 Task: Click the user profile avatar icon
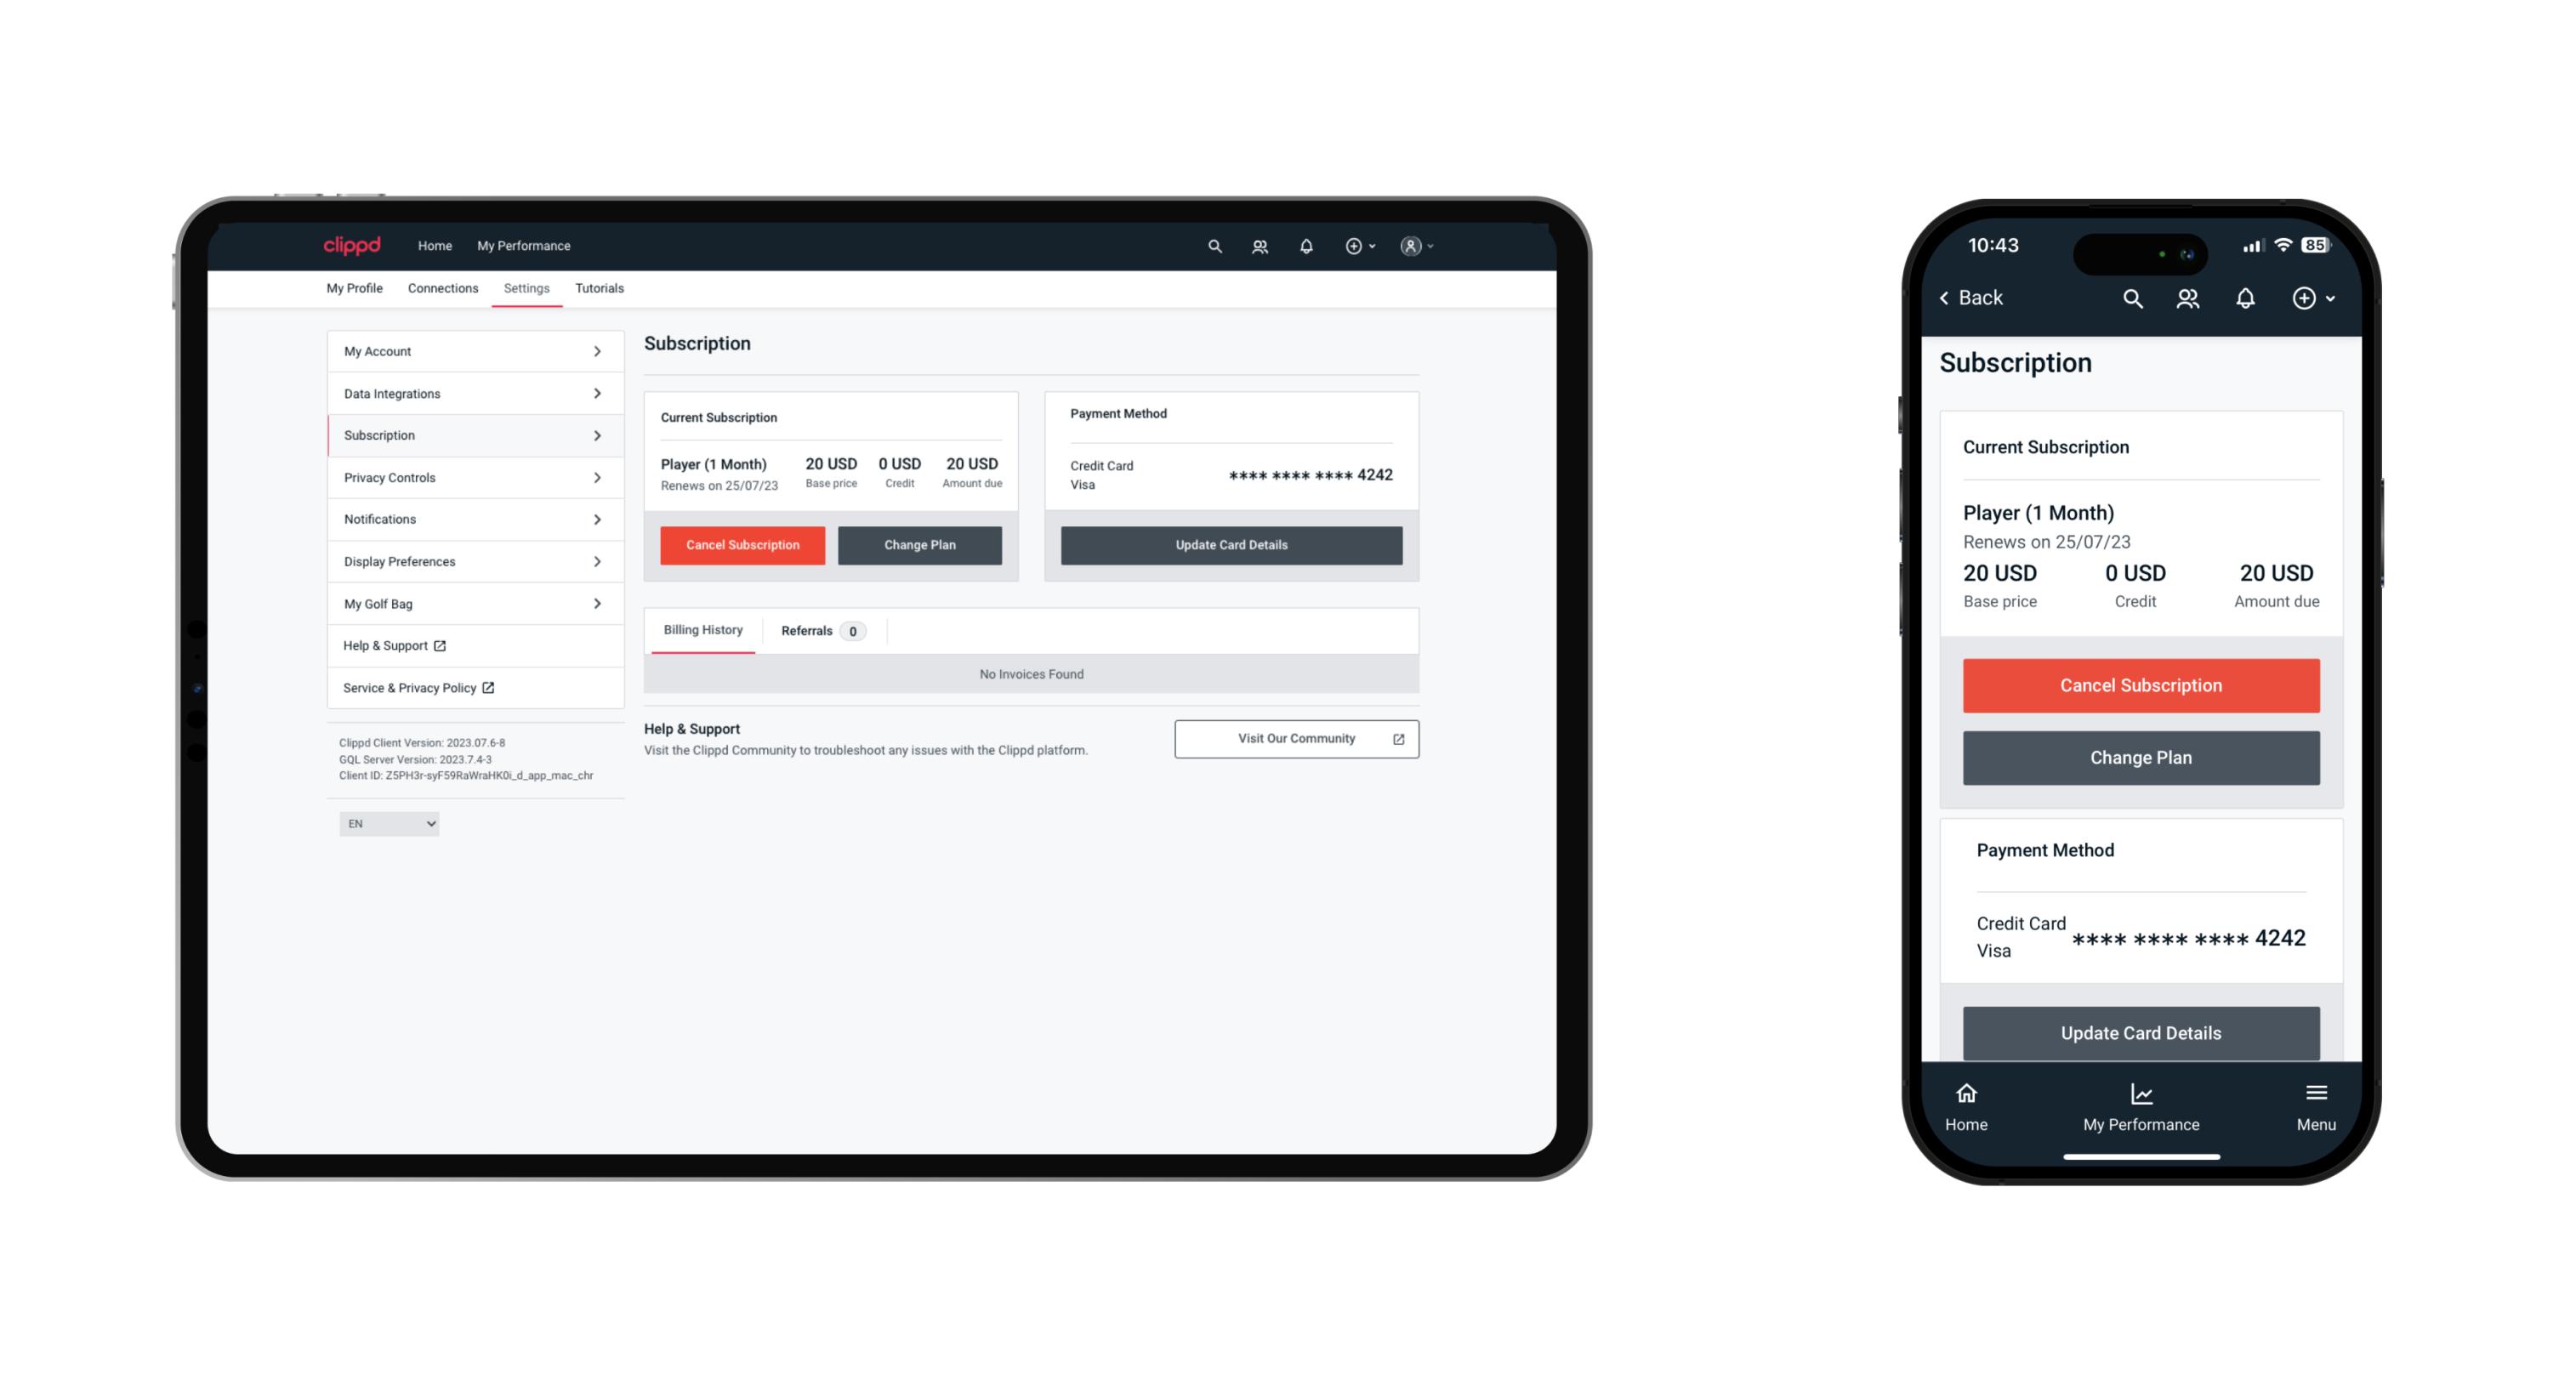pos(1407,246)
